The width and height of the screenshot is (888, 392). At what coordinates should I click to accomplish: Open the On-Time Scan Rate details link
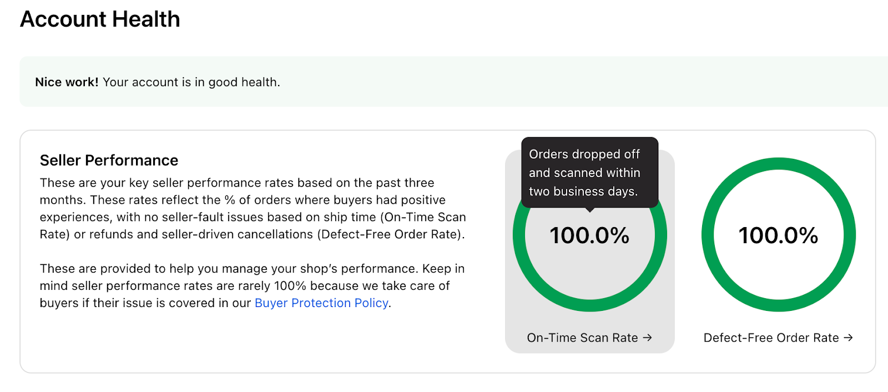[582, 338]
